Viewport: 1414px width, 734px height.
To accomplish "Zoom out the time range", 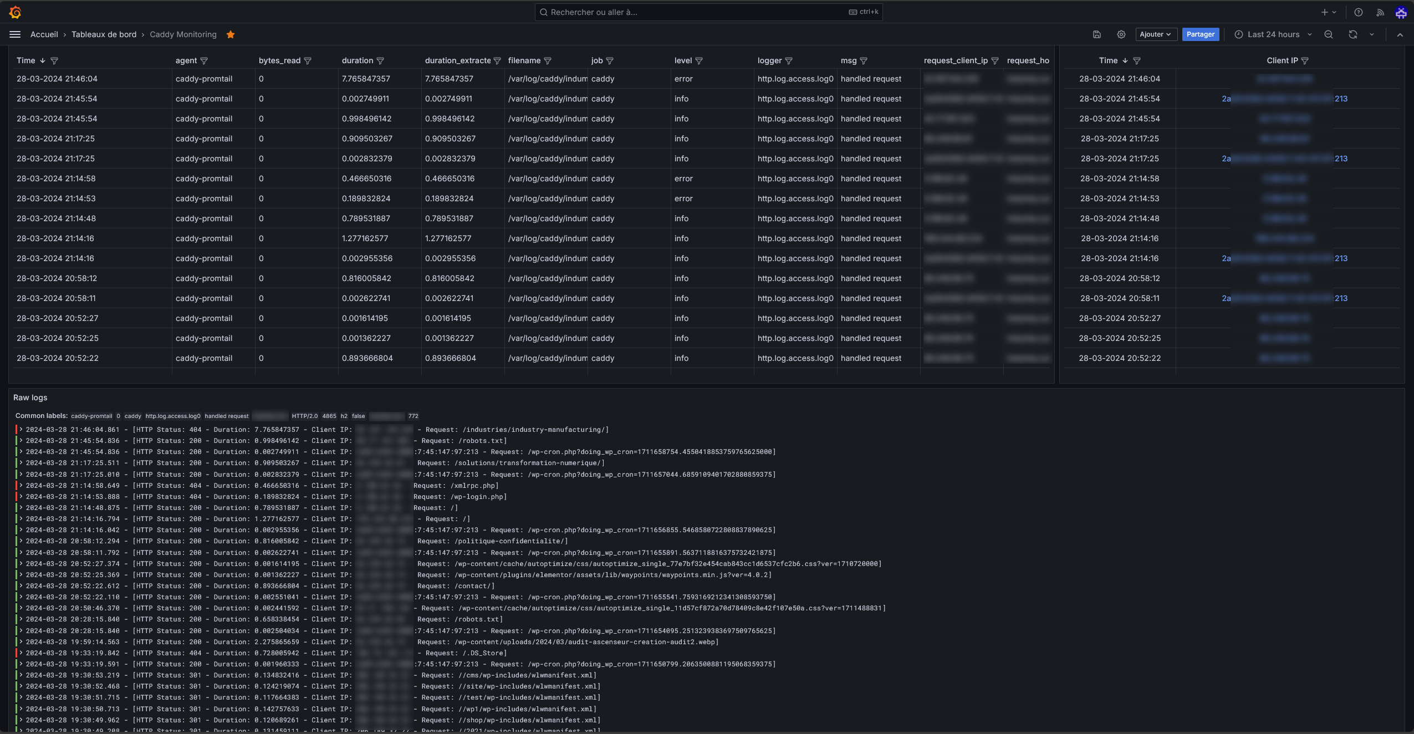I will 1329,34.
